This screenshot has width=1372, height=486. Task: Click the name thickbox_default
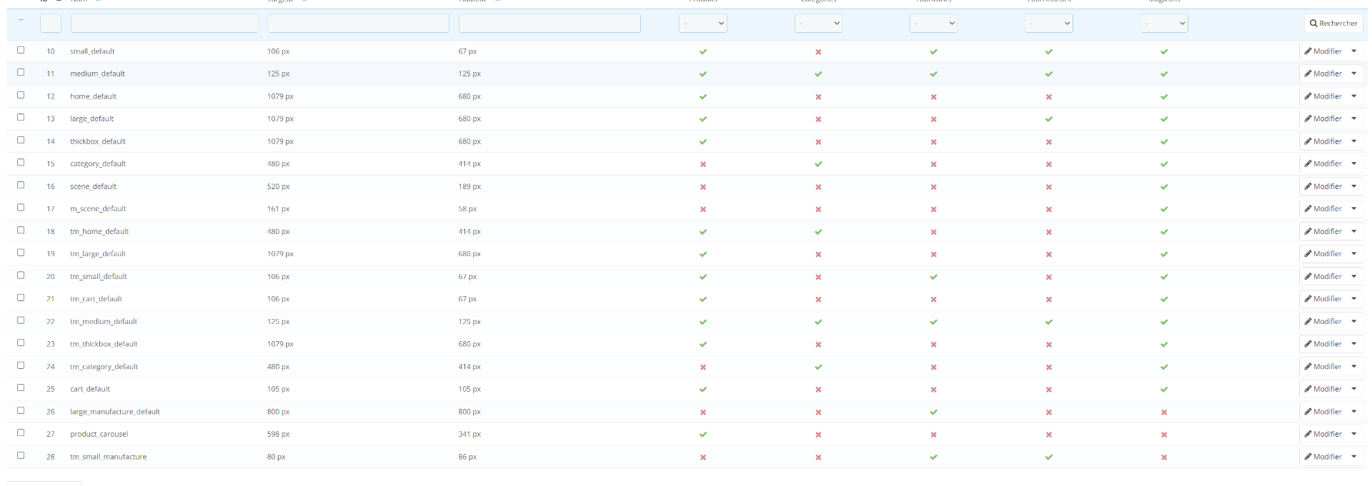click(98, 141)
